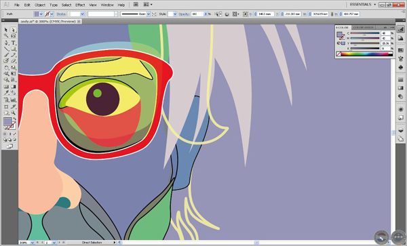
Task: Open the graphic Style dropdown
Action: click(175, 14)
